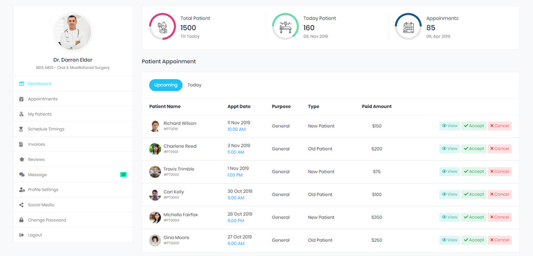Select Change Password menu item
This screenshot has height=256, width=533.
pyautogui.click(x=73, y=220)
